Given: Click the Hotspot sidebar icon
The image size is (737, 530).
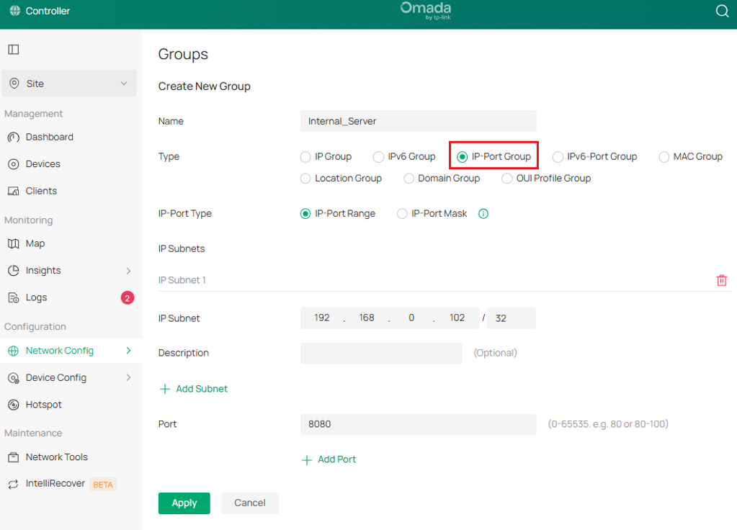Looking at the screenshot, I should 14,405.
